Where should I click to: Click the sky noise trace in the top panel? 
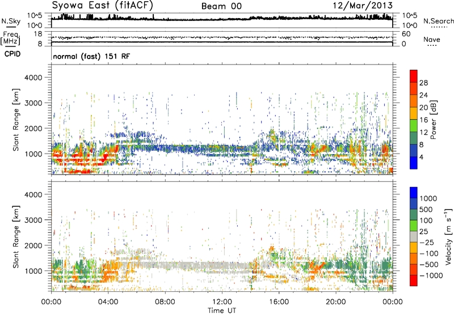coord(222,19)
